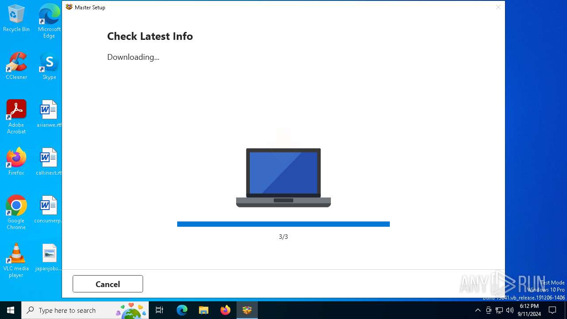567x319 pixels.
Task: Open Edge from the taskbar
Action: pos(182,310)
